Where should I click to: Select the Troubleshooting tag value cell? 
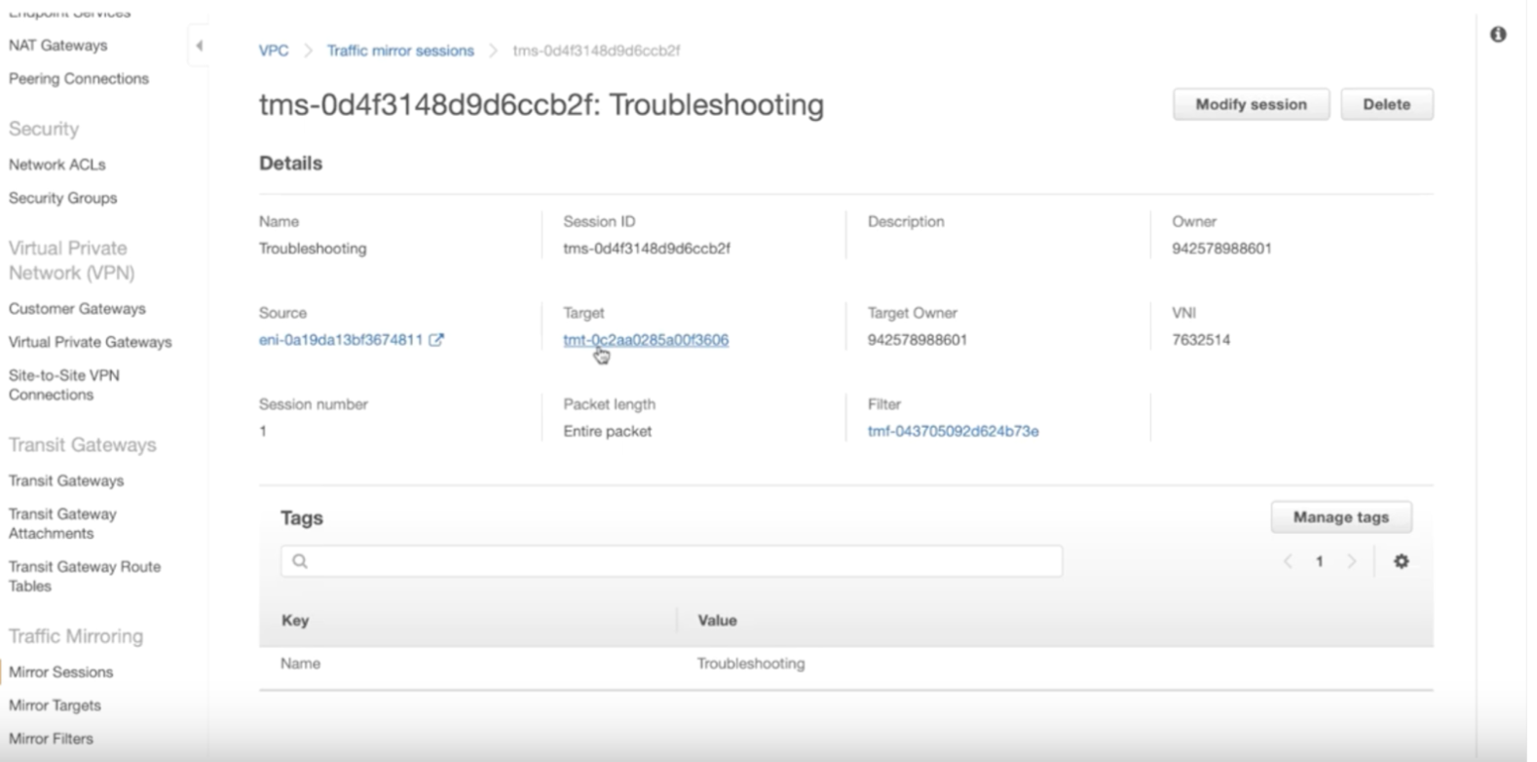(751, 664)
